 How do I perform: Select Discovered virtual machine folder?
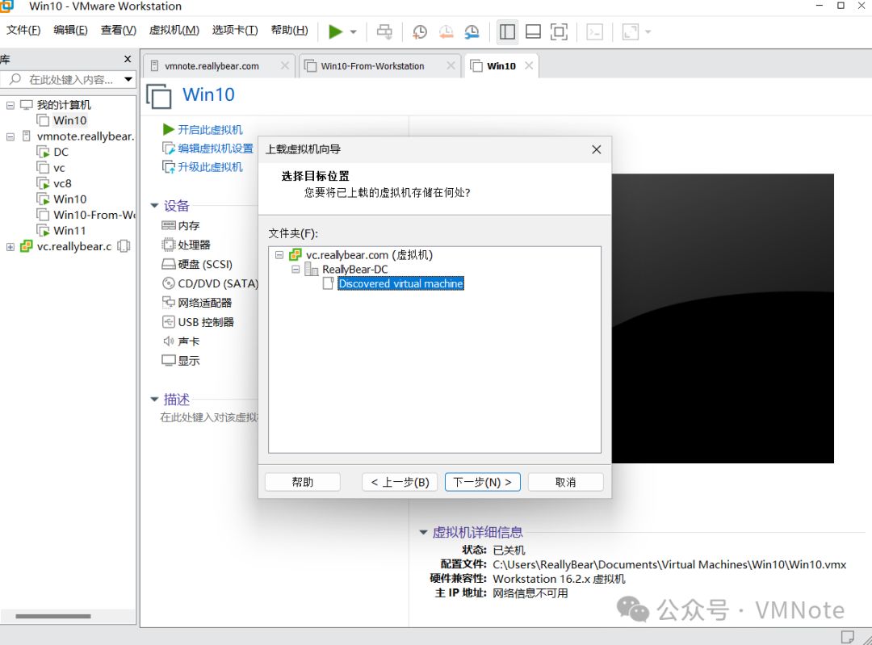pos(400,283)
